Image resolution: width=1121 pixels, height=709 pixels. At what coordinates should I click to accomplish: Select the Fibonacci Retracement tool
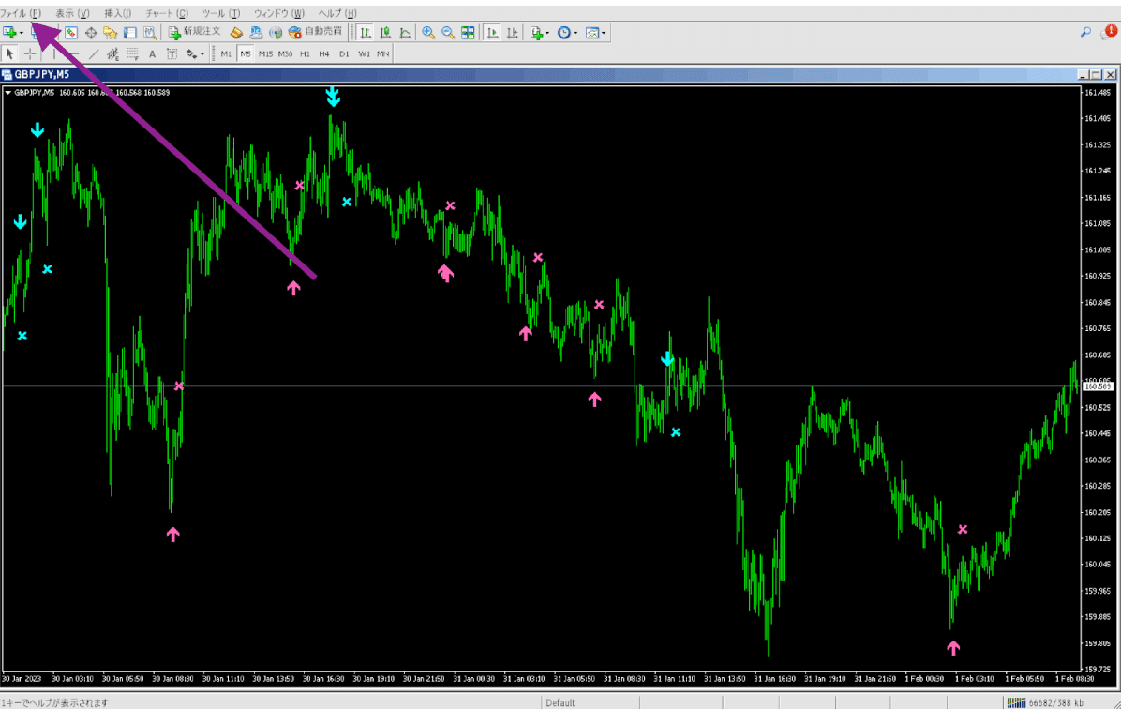pos(132,53)
